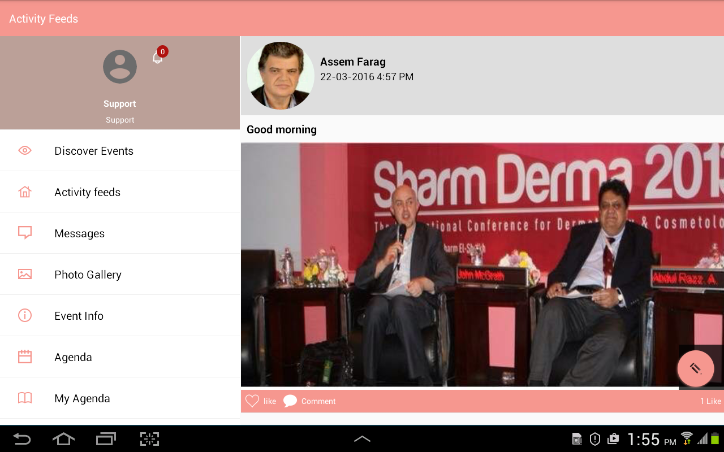Open Agenda menu item
This screenshot has width=724, height=452.
(120, 357)
